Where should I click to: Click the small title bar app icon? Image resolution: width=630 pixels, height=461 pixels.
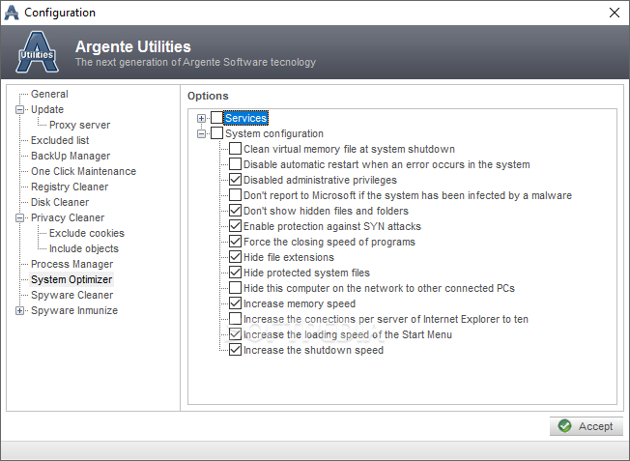[x=12, y=13]
